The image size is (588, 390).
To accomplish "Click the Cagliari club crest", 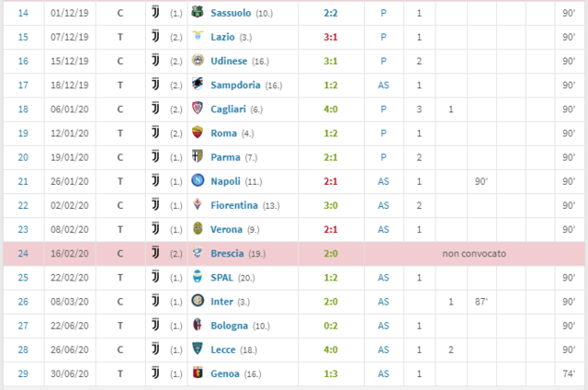I will [x=198, y=109].
